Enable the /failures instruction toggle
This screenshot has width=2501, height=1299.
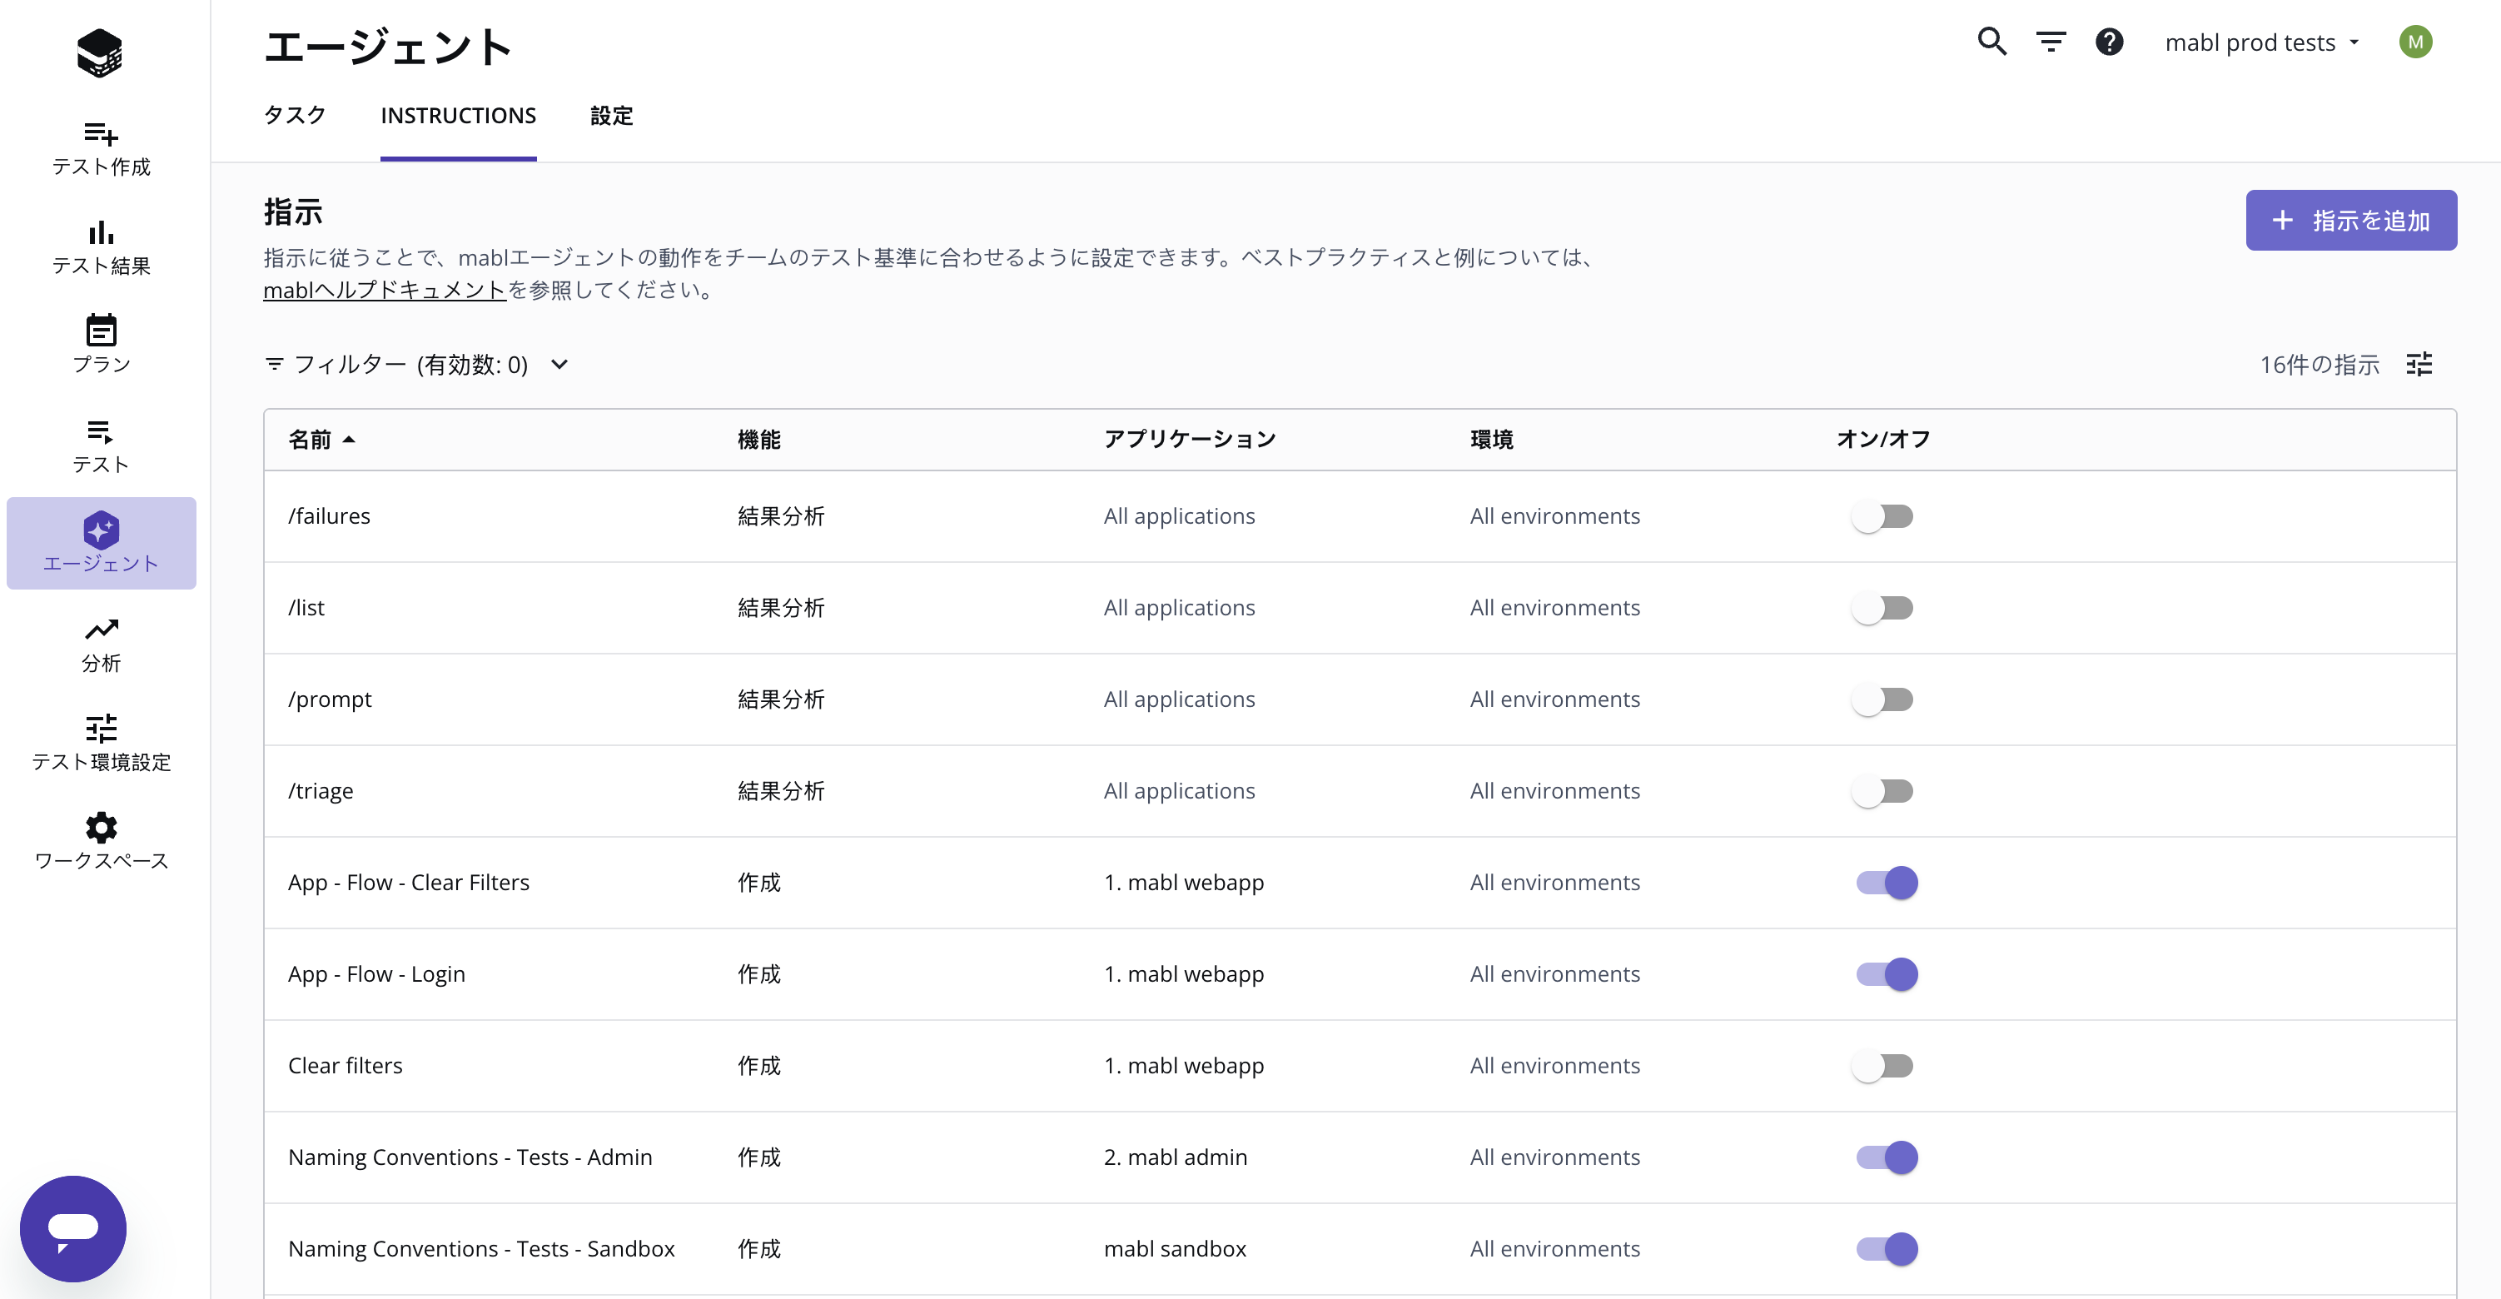1882,516
